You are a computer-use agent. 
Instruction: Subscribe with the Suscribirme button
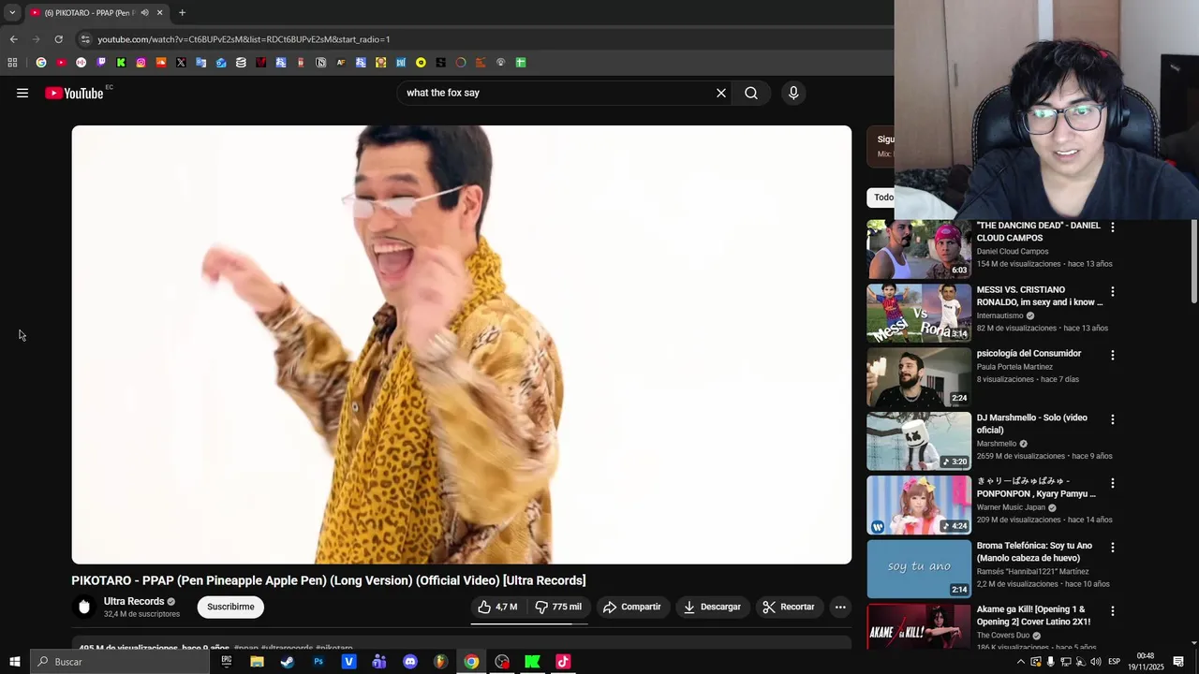(230, 607)
